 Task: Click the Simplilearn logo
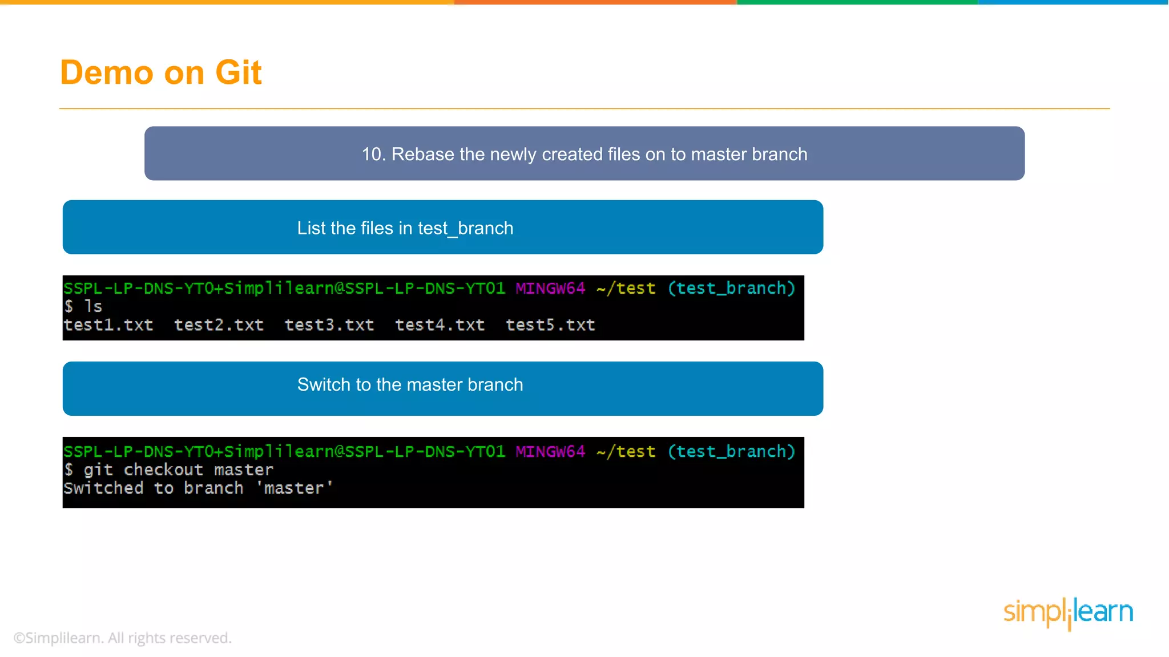coord(1069,613)
